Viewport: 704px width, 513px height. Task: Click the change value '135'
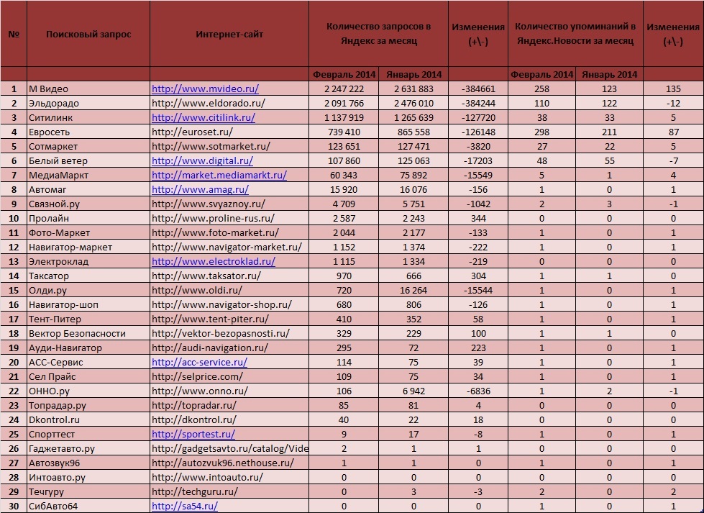673,88
